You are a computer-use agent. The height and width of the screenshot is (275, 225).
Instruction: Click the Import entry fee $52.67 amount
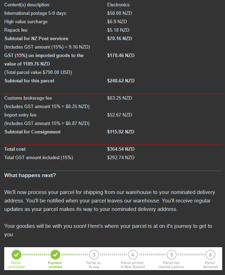120,115
